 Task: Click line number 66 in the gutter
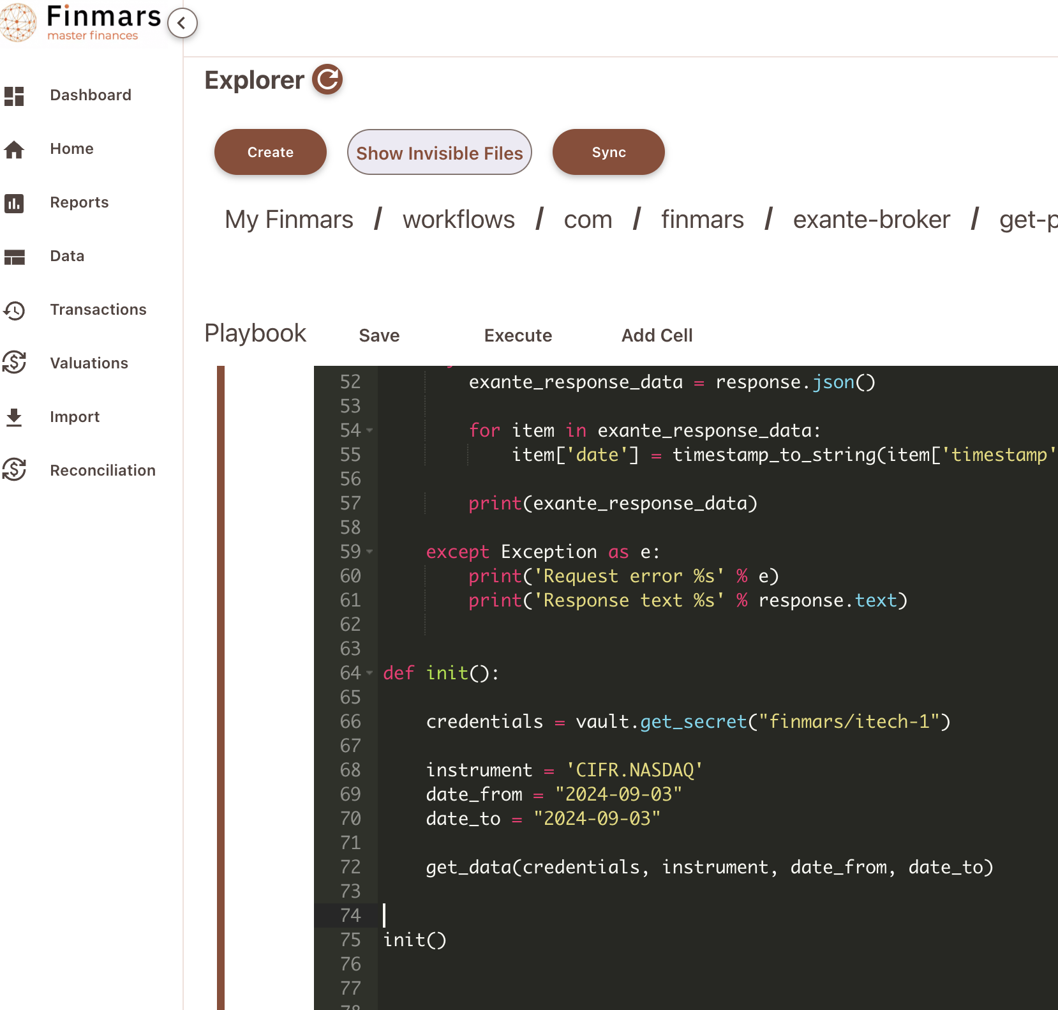click(350, 721)
